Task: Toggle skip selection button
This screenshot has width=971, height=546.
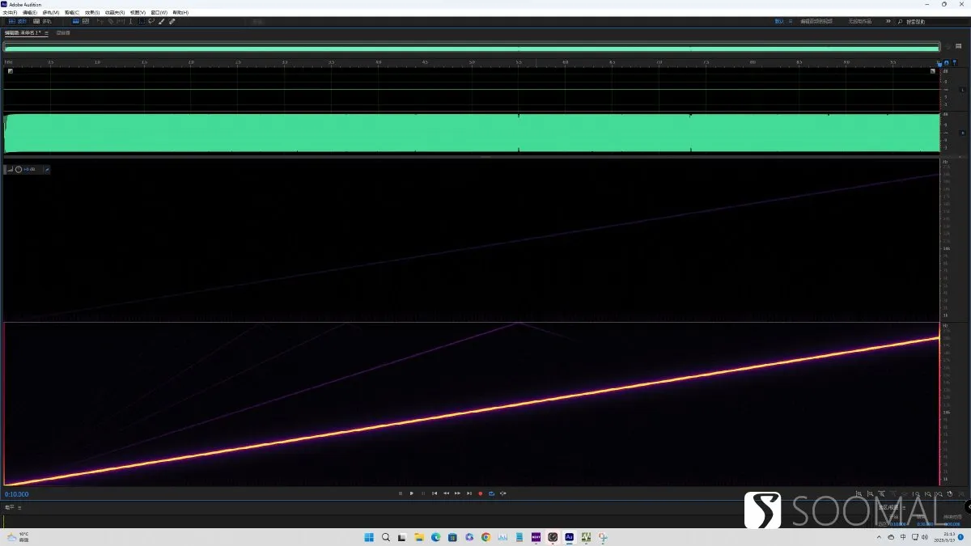Action: point(502,493)
